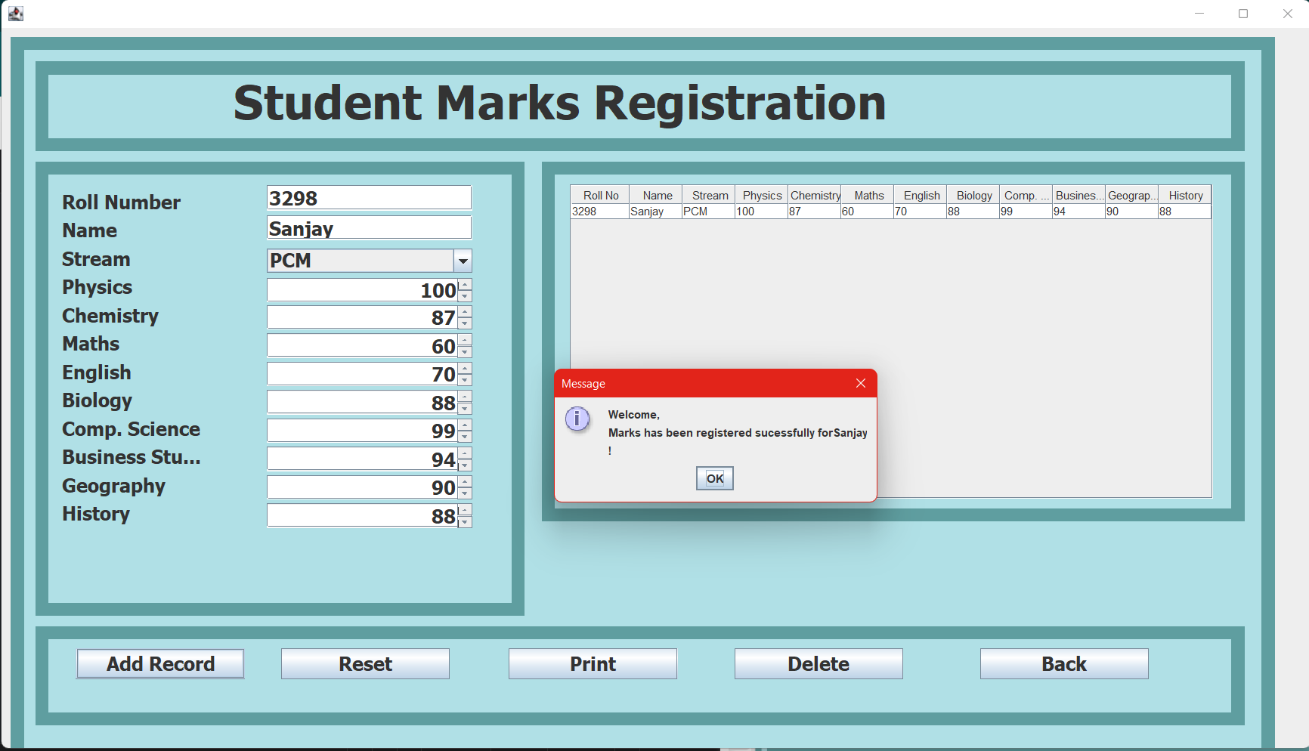Increase Maths marks with up arrow

pyautogui.click(x=465, y=340)
